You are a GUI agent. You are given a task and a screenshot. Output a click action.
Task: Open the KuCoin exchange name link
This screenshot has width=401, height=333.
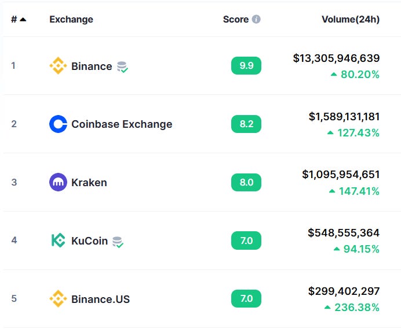[x=89, y=240]
